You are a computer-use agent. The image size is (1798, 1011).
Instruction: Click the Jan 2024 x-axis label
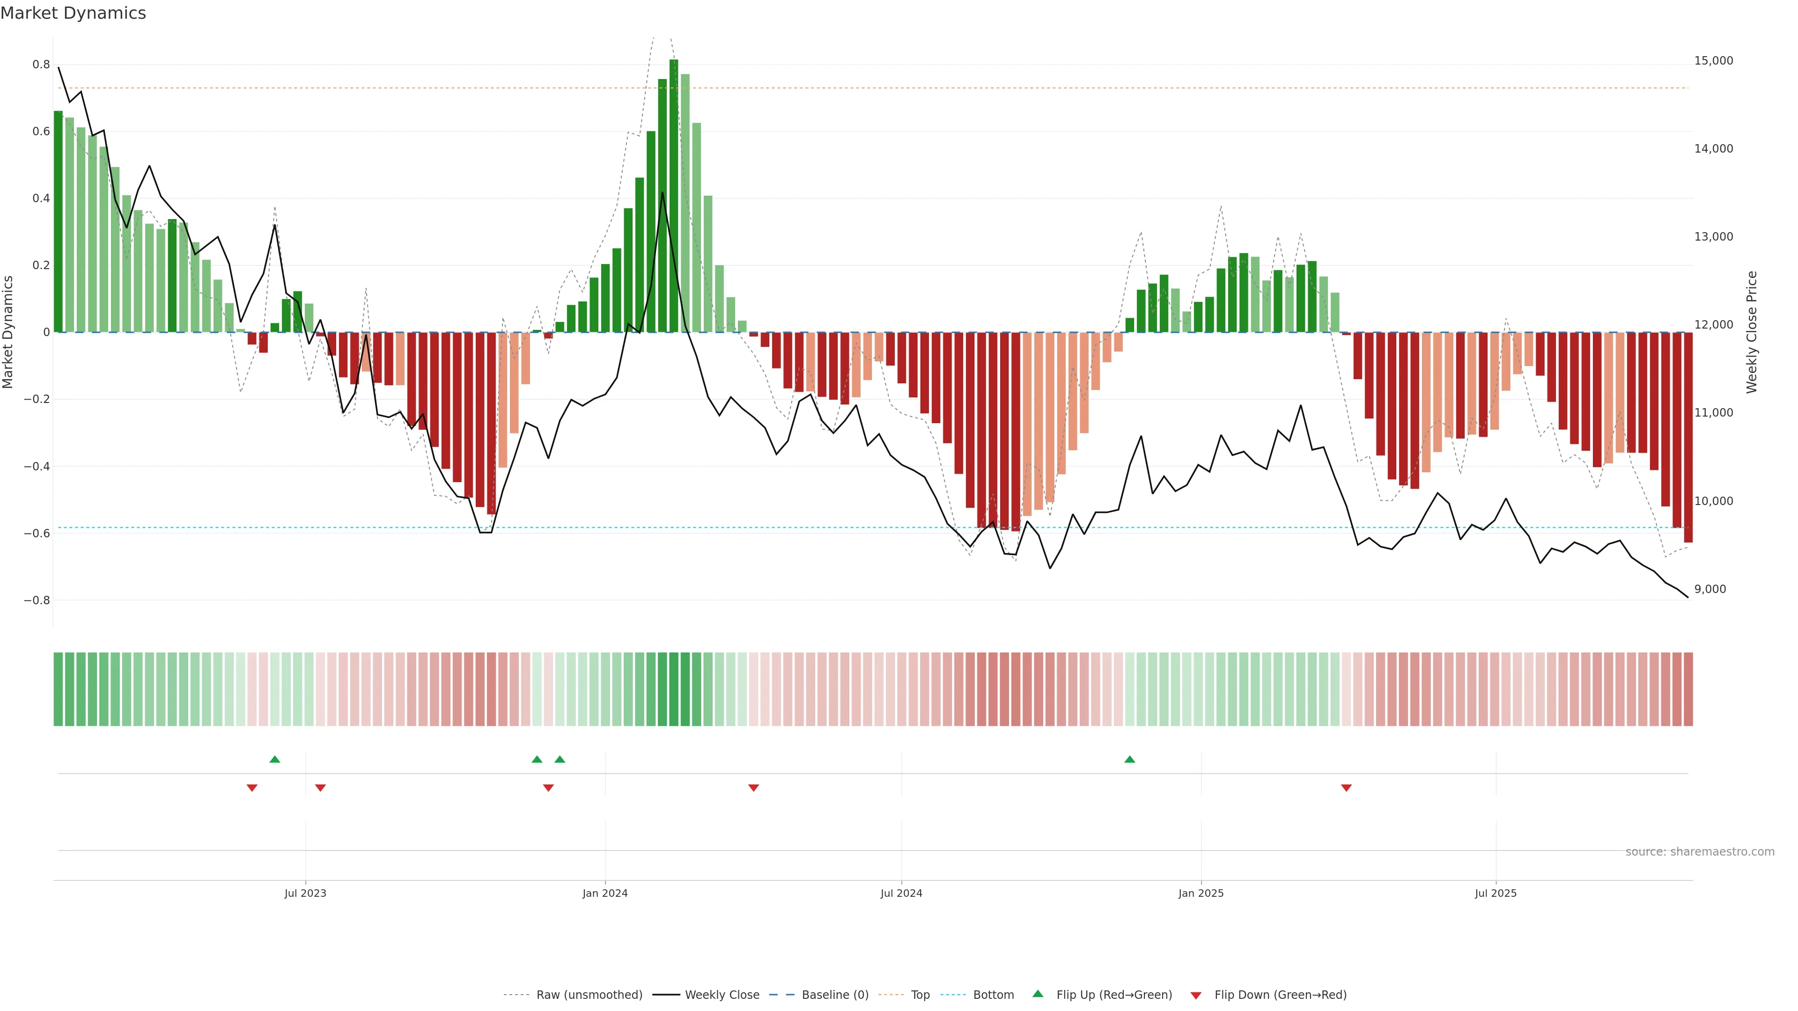point(605,893)
